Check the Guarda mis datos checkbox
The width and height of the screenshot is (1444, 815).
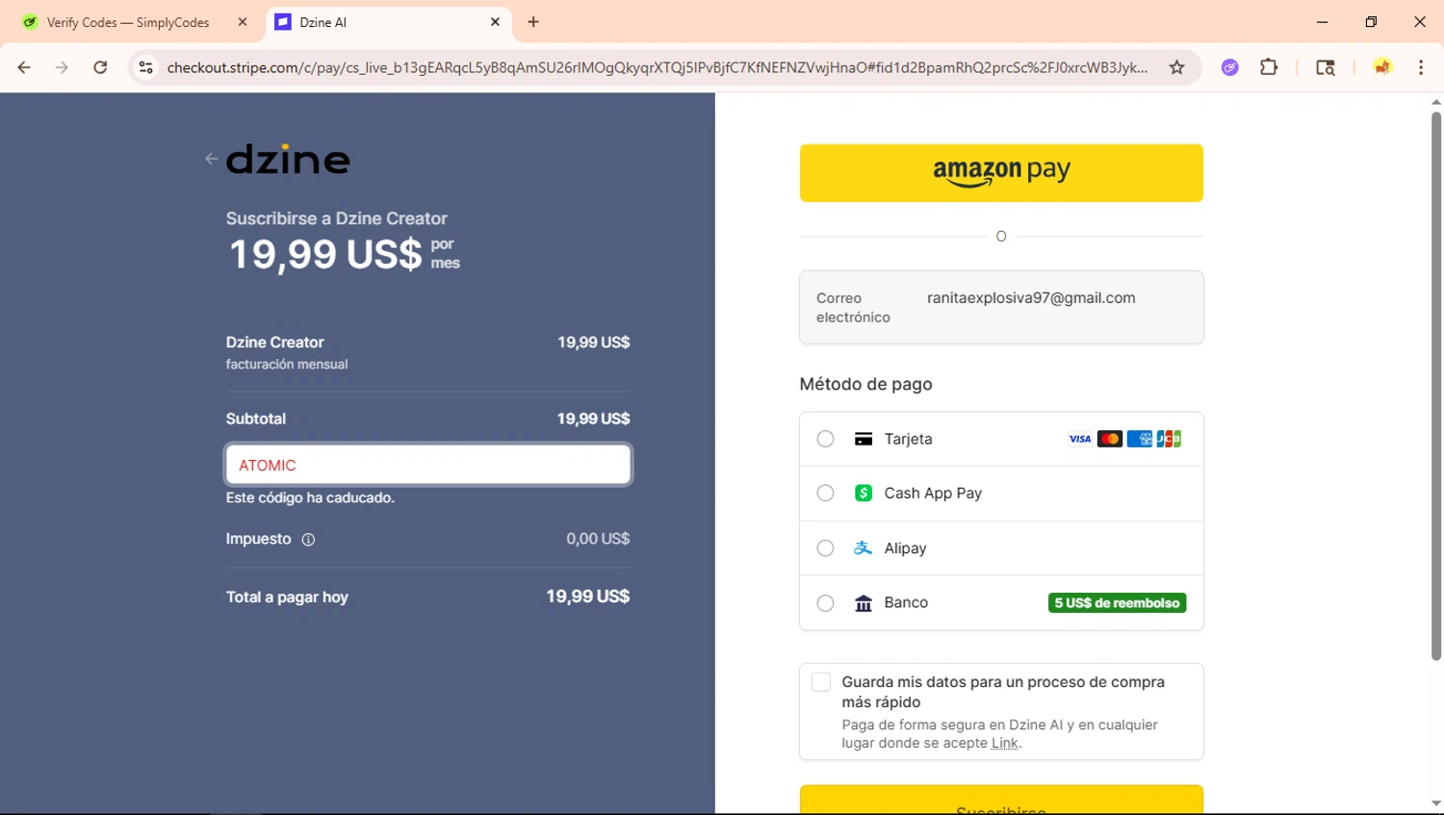821,682
